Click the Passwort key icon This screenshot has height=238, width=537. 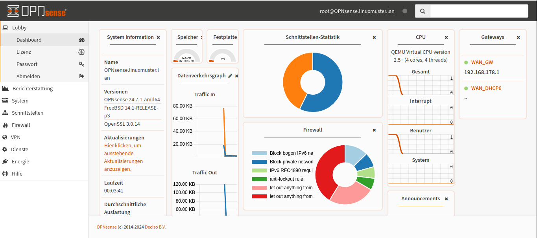[82, 64]
